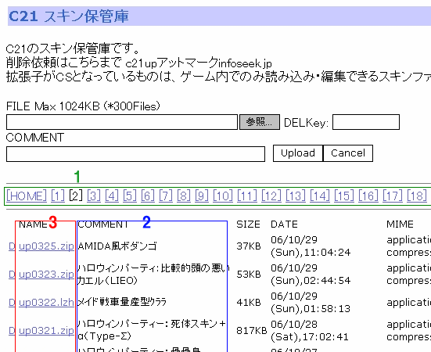The height and width of the screenshot is (352, 431).
Task: Open page [7] link
Action: tap(166, 196)
